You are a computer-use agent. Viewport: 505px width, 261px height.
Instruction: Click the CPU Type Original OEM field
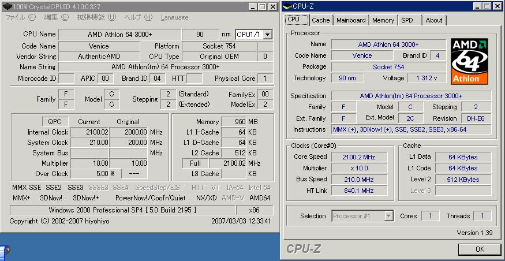(219, 57)
